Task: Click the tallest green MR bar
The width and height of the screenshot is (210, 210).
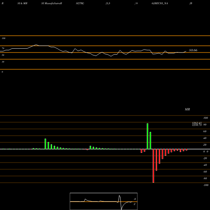Action: [147, 136]
